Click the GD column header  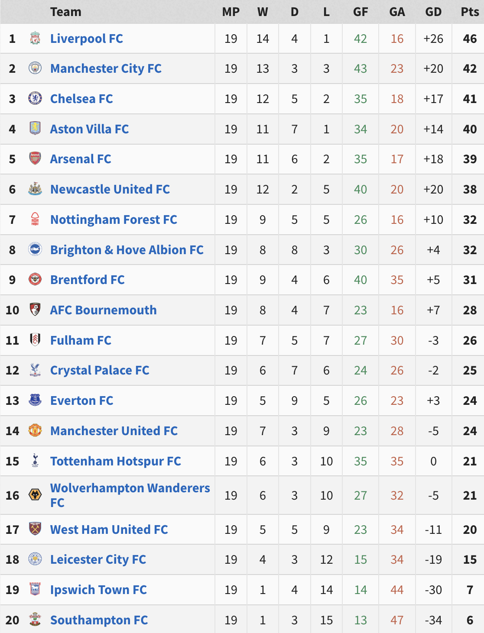(433, 12)
